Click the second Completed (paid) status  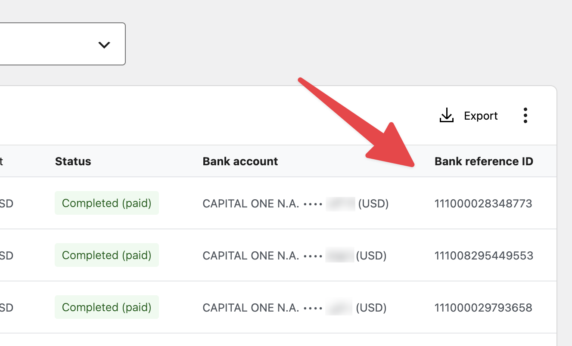106,255
